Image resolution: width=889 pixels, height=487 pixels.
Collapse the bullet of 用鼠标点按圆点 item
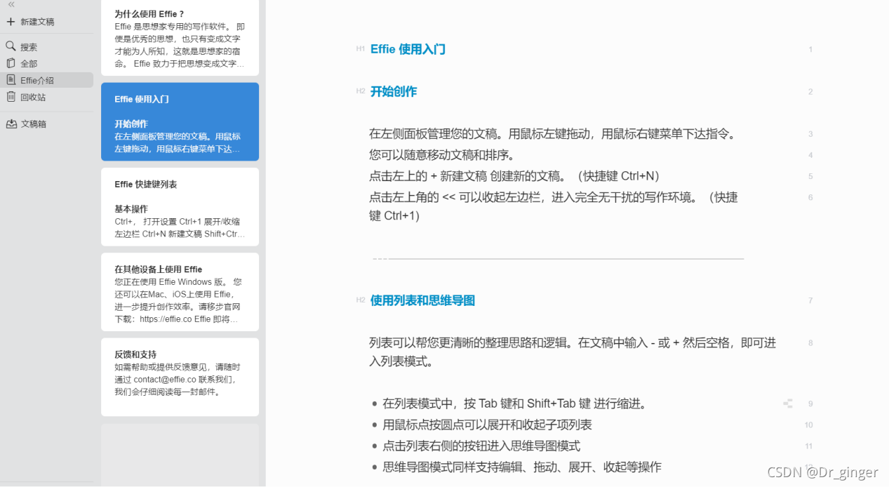[x=375, y=425]
